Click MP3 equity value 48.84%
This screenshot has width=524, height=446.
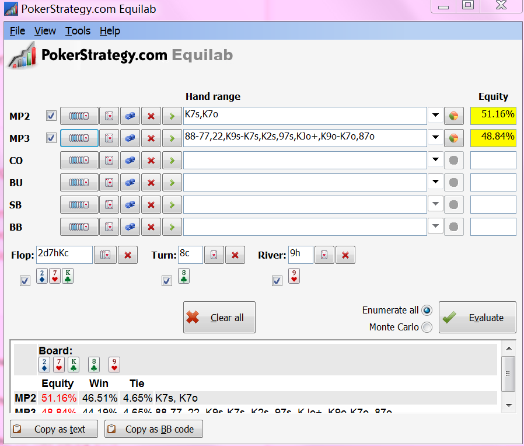tap(493, 138)
